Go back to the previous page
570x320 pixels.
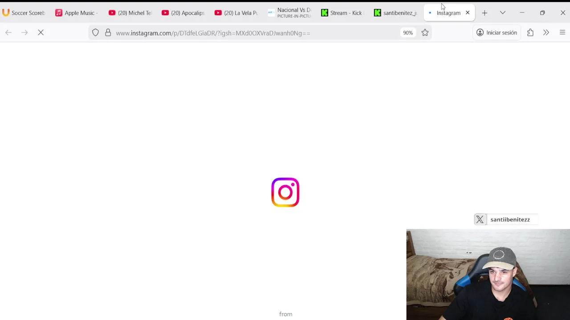(8, 32)
